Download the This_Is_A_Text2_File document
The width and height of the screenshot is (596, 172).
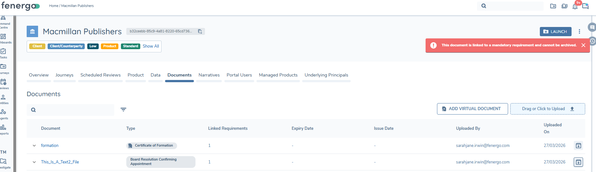click(x=579, y=162)
